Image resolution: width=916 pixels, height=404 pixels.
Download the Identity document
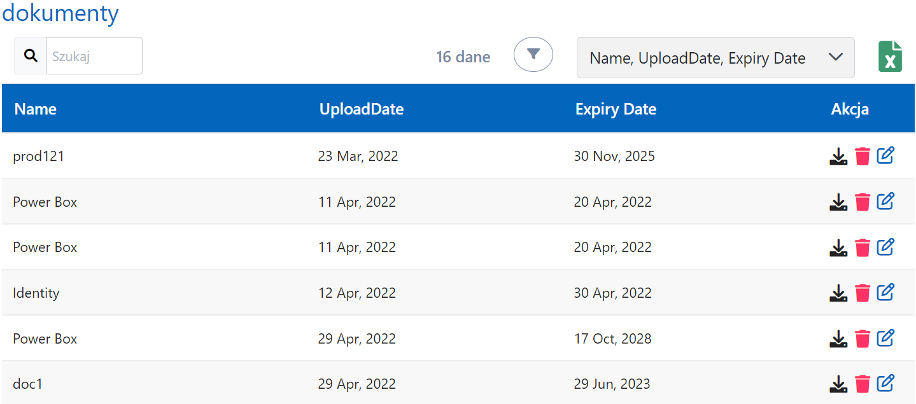click(x=838, y=293)
